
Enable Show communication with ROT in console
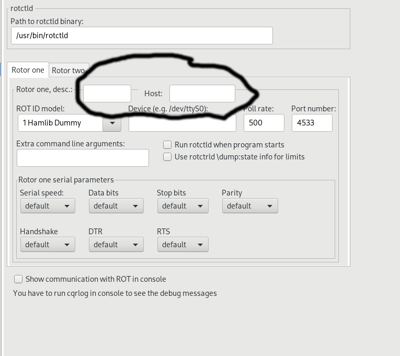click(x=18, y=279)
